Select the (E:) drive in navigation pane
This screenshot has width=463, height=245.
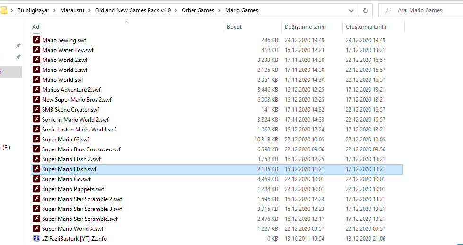point(5,148)
